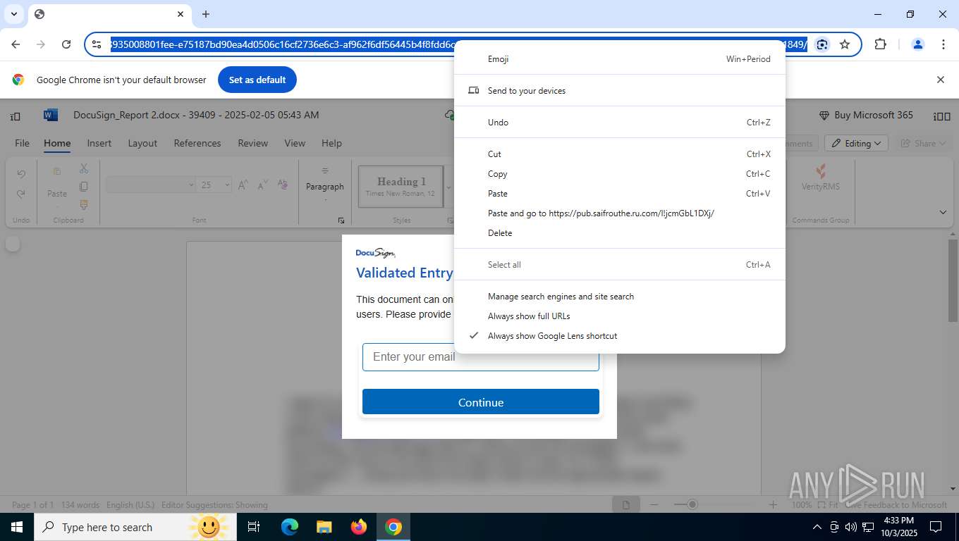
Task: Open Windows Start menu
Action: click(17, 527)
